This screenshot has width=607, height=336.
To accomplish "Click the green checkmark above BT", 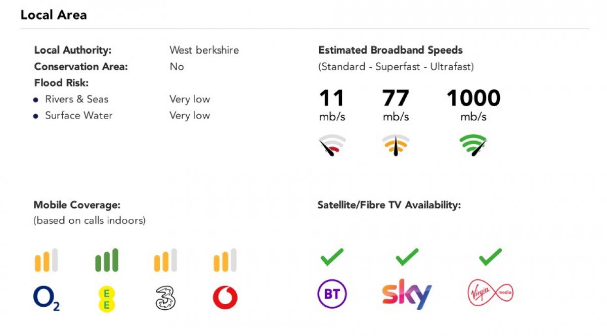I will click(x=332, y=257).
